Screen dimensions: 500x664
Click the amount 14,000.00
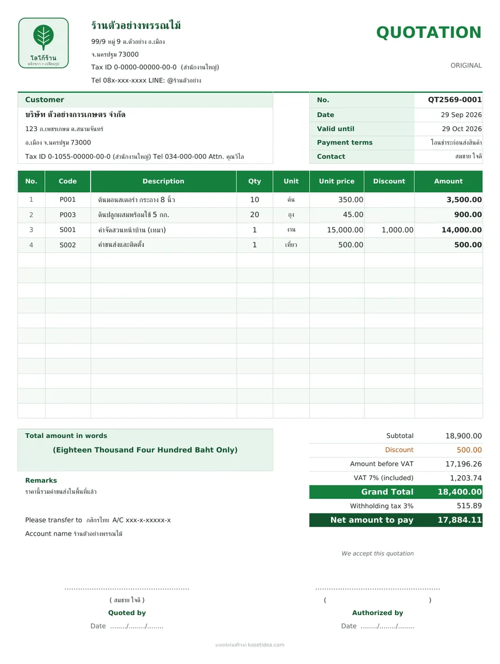pos(462,230)
